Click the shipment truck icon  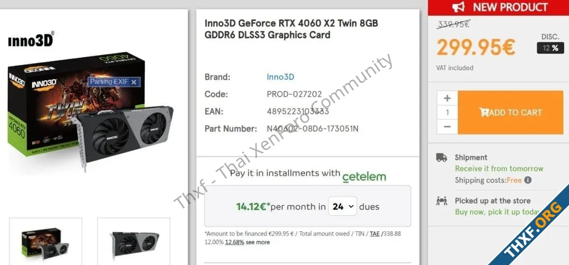(441, 157)
